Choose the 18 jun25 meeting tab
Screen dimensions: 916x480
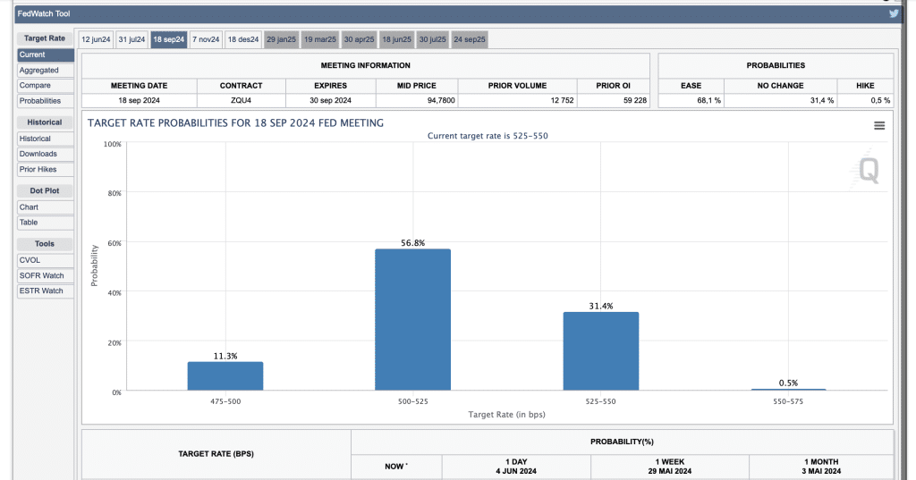(x=396, y=39)
